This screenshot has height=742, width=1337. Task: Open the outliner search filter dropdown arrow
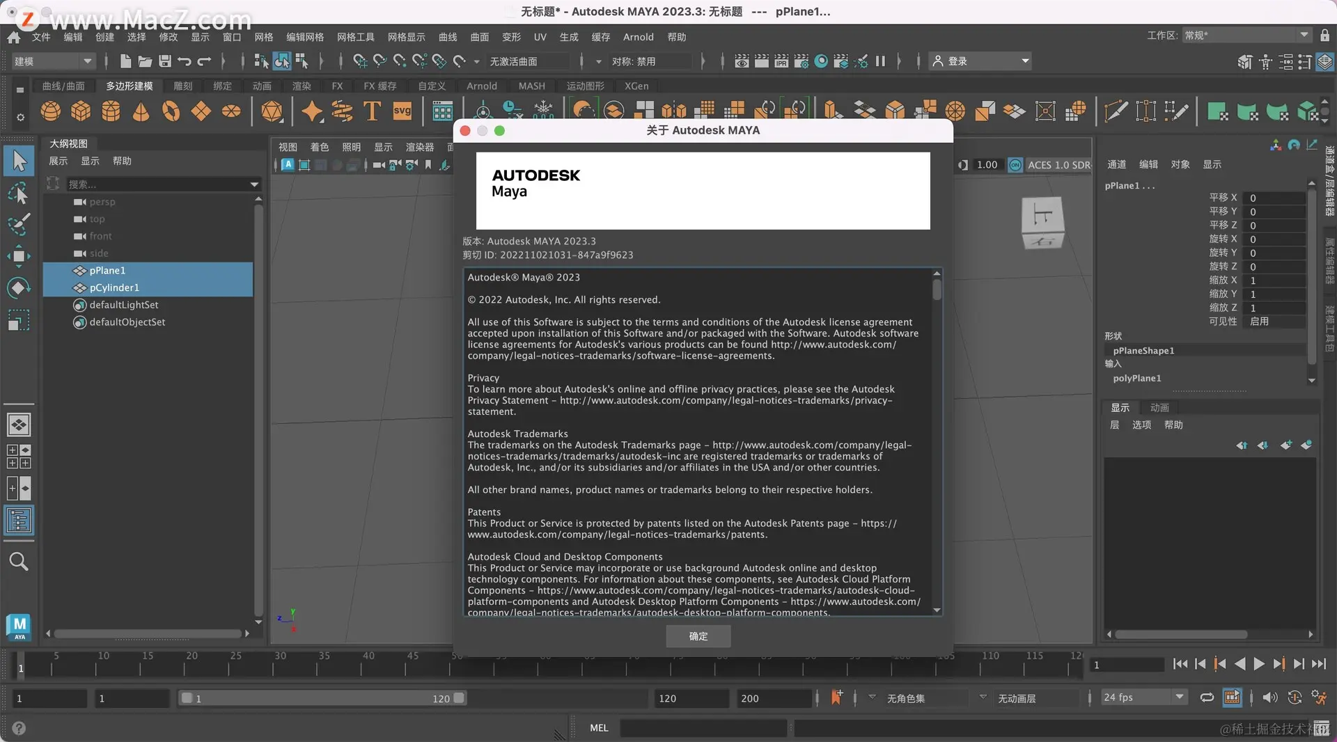254,184
